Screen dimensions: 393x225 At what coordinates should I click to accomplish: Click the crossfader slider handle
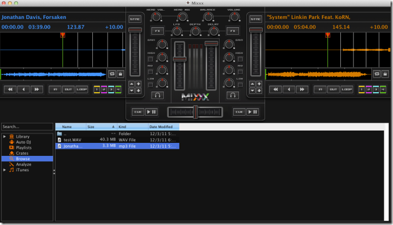click(195, 112)
